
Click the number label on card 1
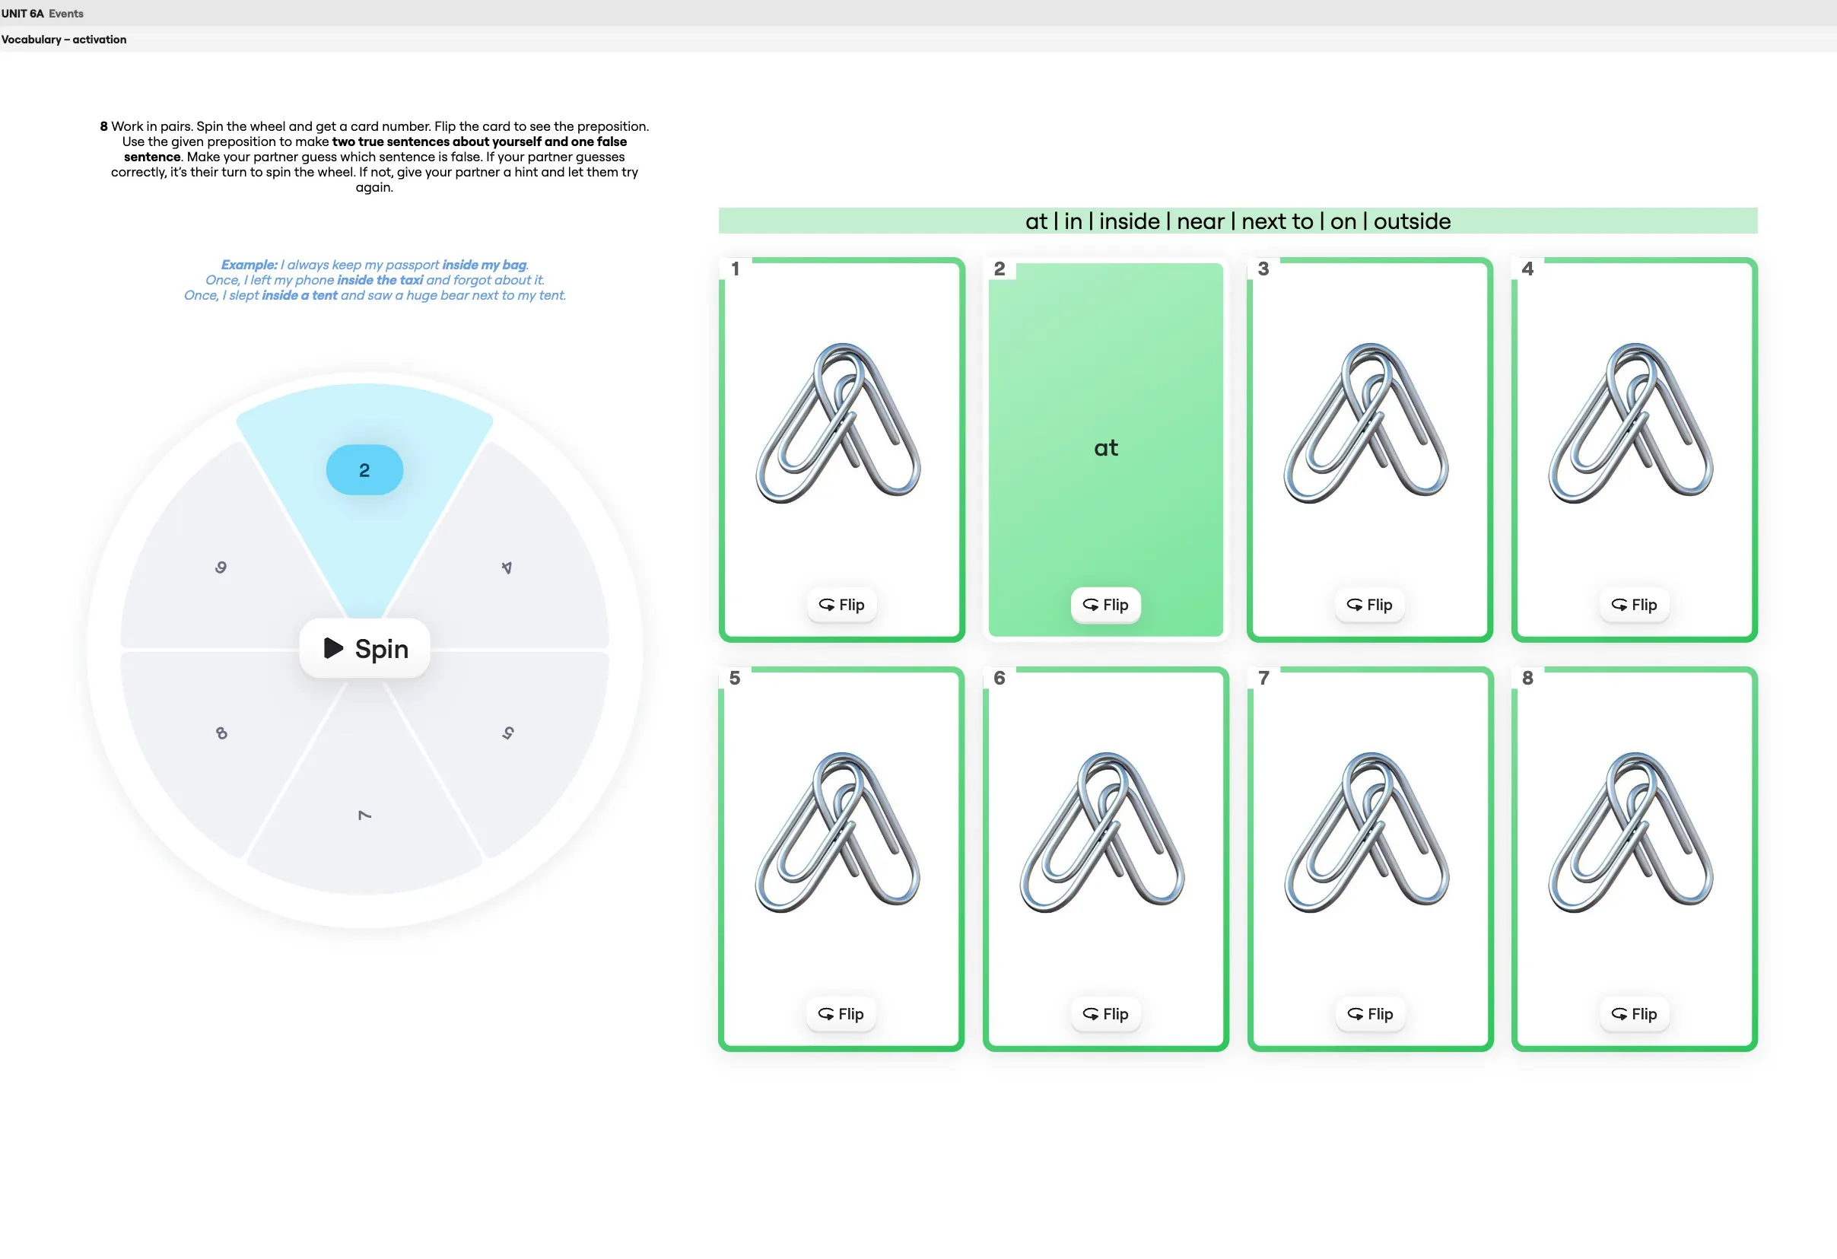735,269
